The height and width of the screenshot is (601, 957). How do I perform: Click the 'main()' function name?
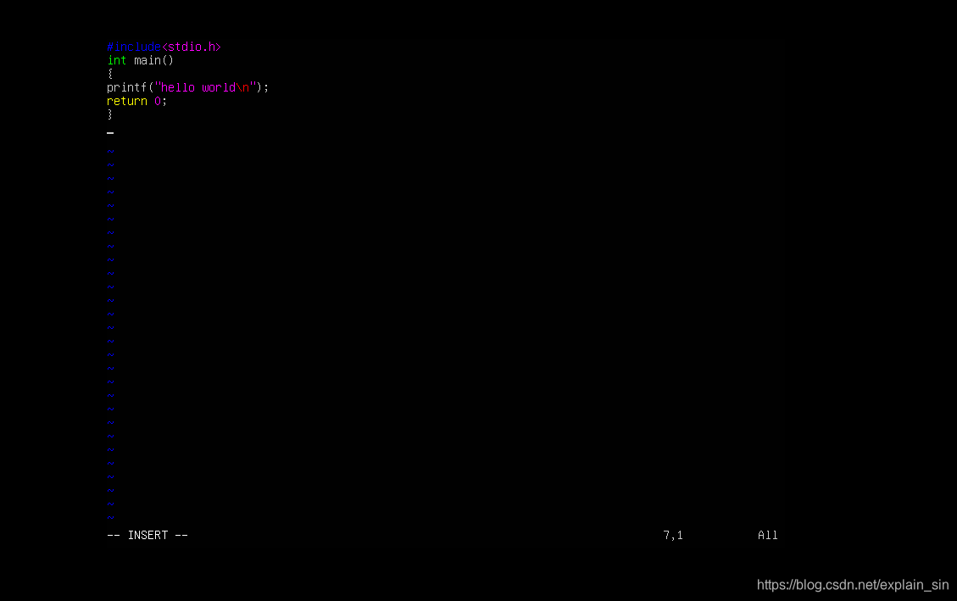pos(153,60)
